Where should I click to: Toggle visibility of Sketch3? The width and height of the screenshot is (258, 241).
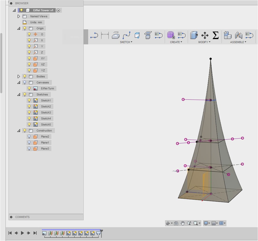[x=29, y=112]
